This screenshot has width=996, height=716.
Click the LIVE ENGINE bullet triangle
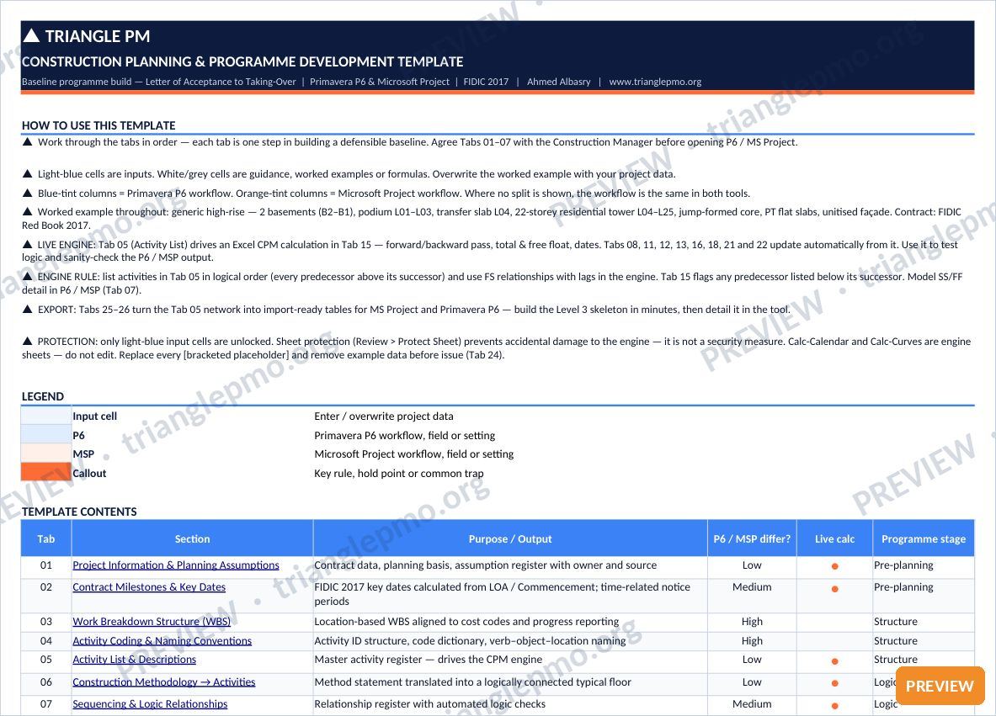point(27,244)
